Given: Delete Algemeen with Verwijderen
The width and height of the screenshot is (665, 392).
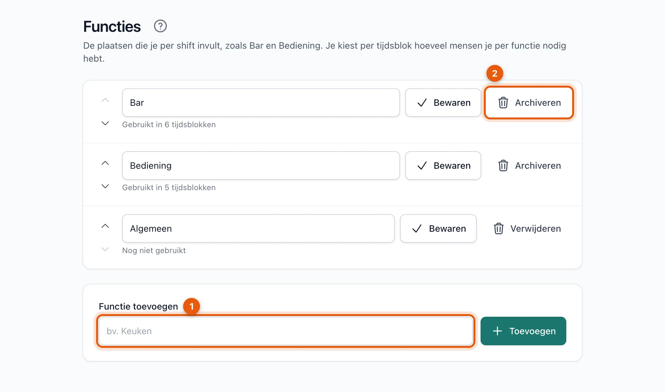Looking at the screenshot, I should pos(527,228).
